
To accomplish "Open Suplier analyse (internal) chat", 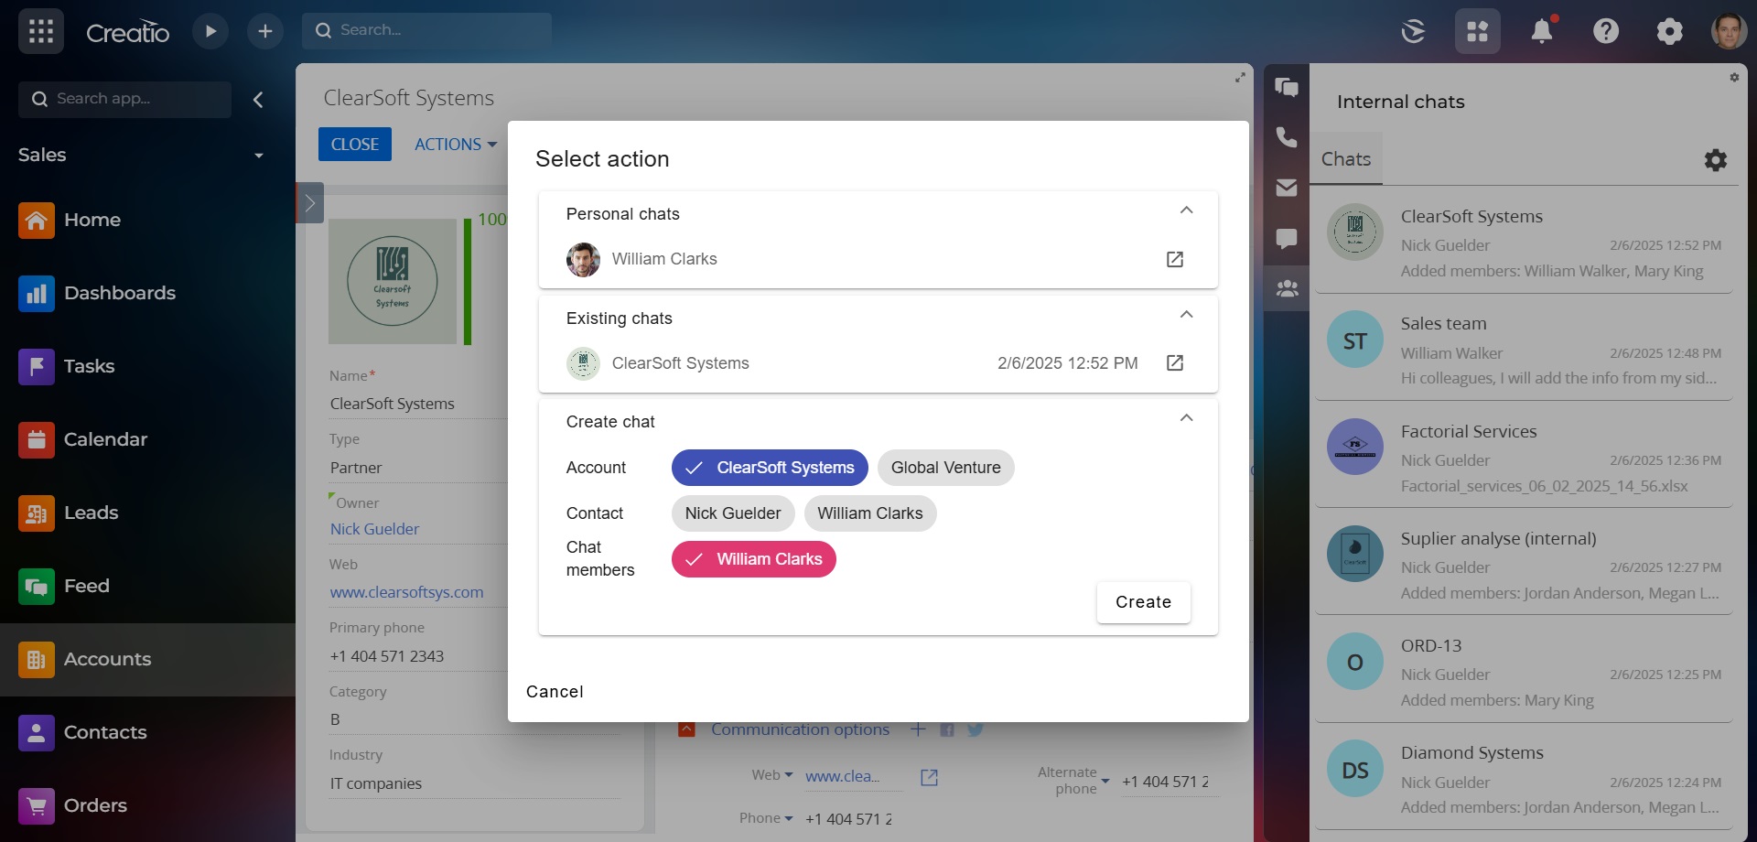I will pos(1524,565).
